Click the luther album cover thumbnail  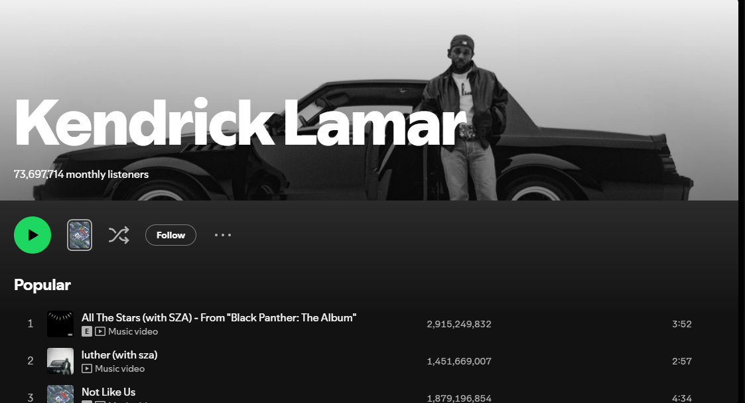pyautogui.click(x=60, y=361)
